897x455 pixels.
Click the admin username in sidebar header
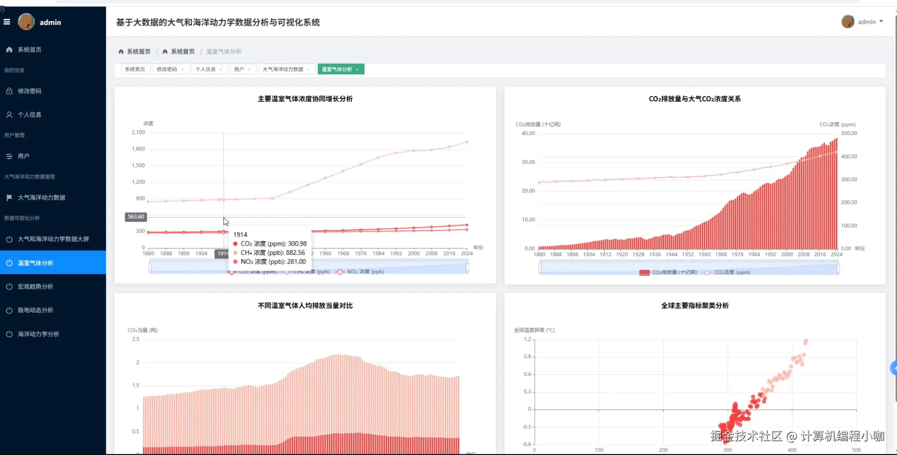50,22
